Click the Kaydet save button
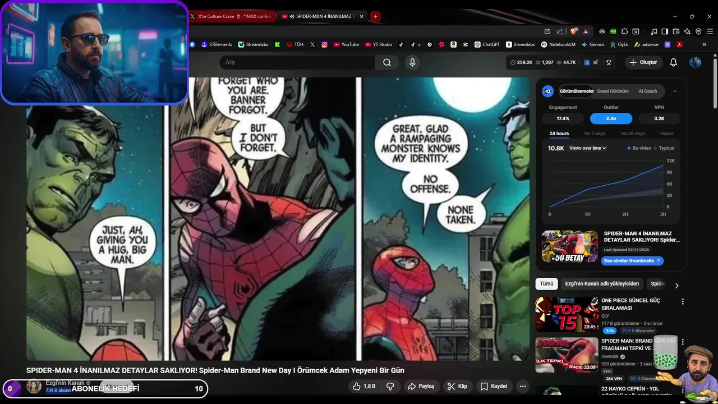 [494, 386]
